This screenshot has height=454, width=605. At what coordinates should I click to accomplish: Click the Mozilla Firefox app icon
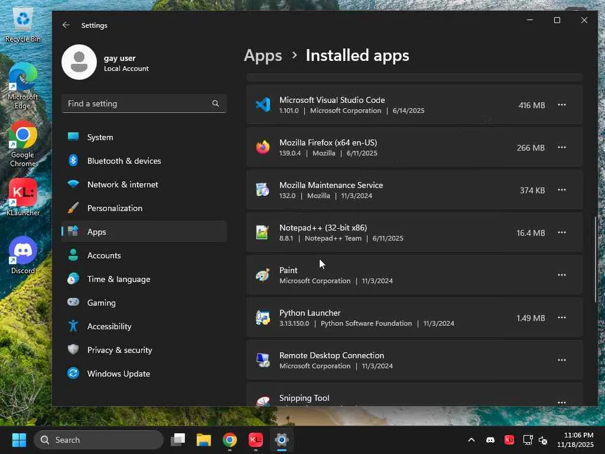pyautogui.click(x=263, y=148)
